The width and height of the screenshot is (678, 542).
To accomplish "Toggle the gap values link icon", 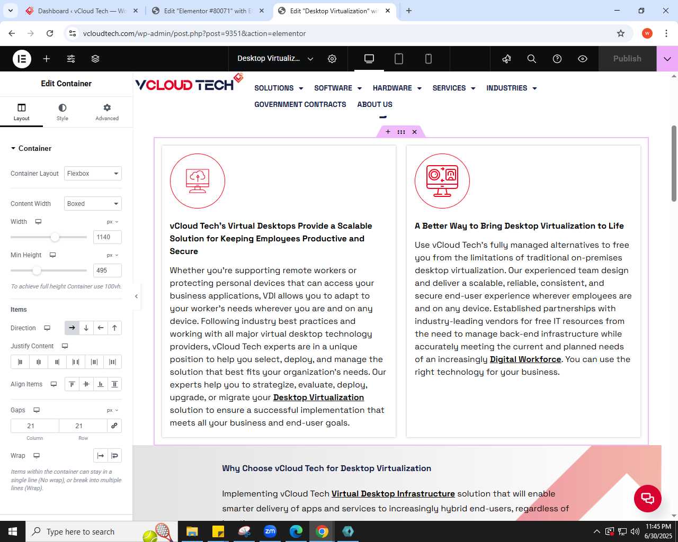I will pos(114,426).
